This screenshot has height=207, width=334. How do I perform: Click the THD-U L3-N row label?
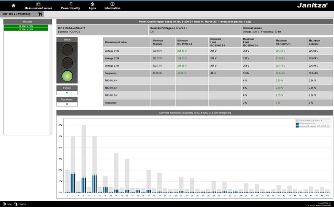[x=111, y=95]
